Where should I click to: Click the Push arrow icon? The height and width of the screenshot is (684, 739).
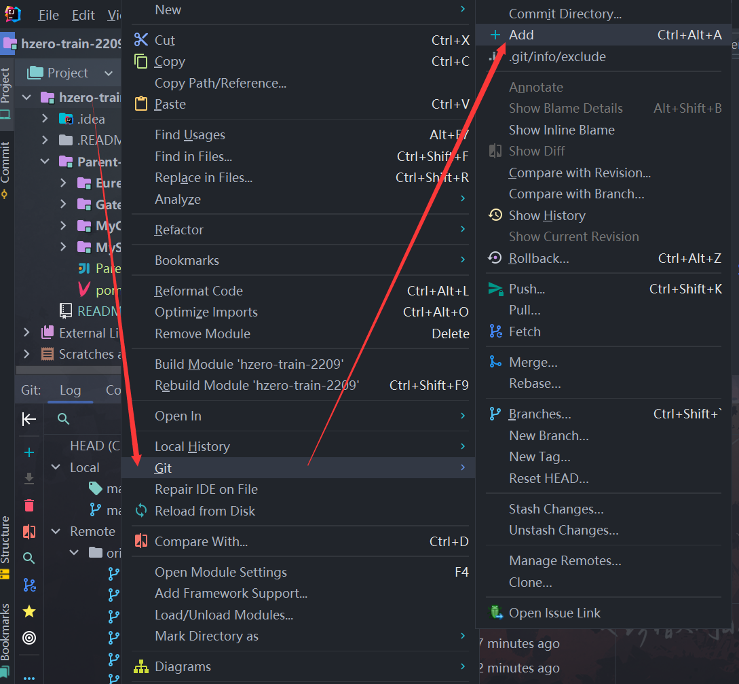click(x=495, y=289)
